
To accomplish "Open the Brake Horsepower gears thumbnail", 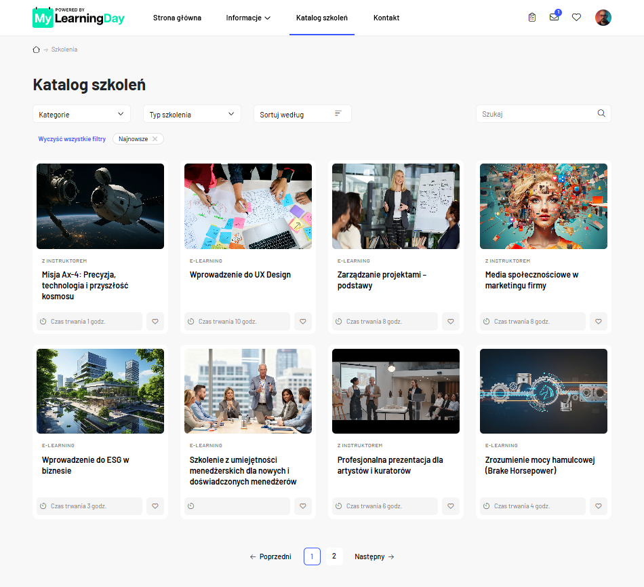I will pos(544,391).
